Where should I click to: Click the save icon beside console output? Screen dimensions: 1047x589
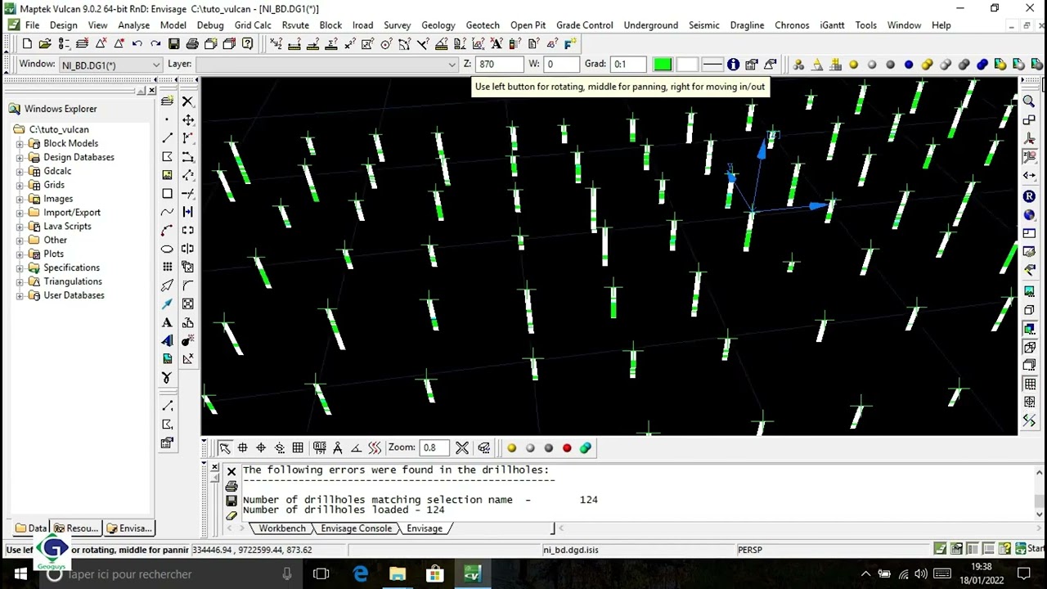pos(231,501)
